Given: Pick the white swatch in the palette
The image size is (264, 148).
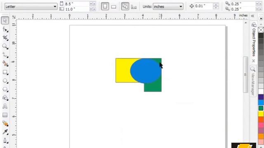Looking at the screenshot, I should (261, 91).
